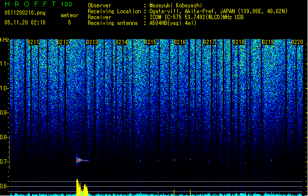Viewport: 308px width, 196px height.
Task: Select the ICOM IC-575 receiver text
Action: coord(196,17)
